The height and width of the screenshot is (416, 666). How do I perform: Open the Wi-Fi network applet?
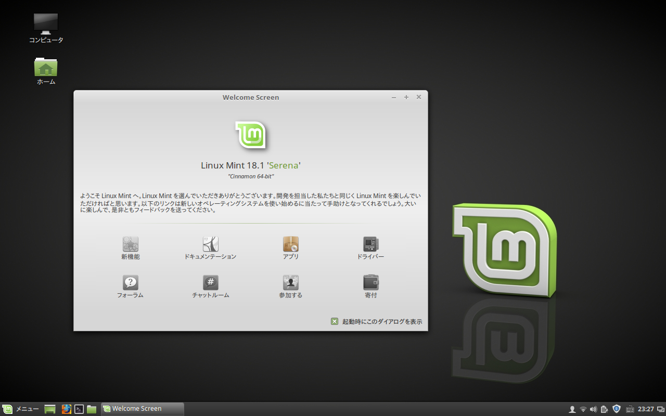click(583, 409)
